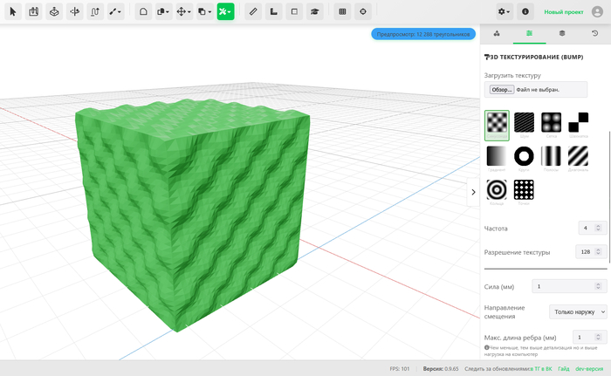Select the ruler measurement tool
The height and width of the screenshot is (376, 611).
253,11
